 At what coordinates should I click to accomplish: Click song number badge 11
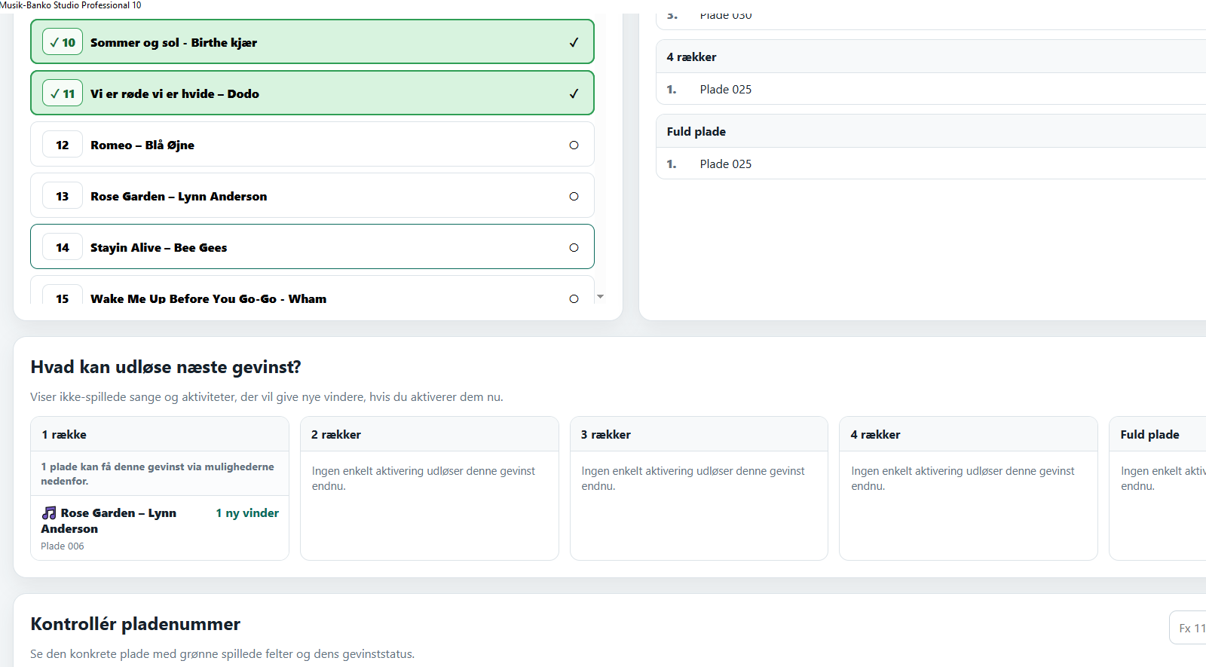[x=63, y=93]
